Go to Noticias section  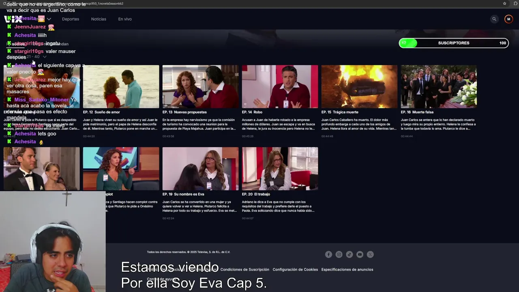pos(99,19)
